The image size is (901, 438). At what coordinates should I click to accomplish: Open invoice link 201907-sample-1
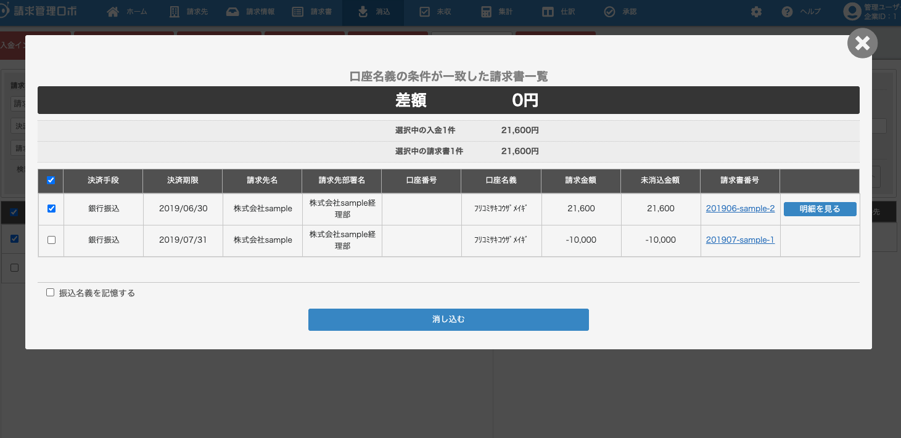click(x=740, y=240)
